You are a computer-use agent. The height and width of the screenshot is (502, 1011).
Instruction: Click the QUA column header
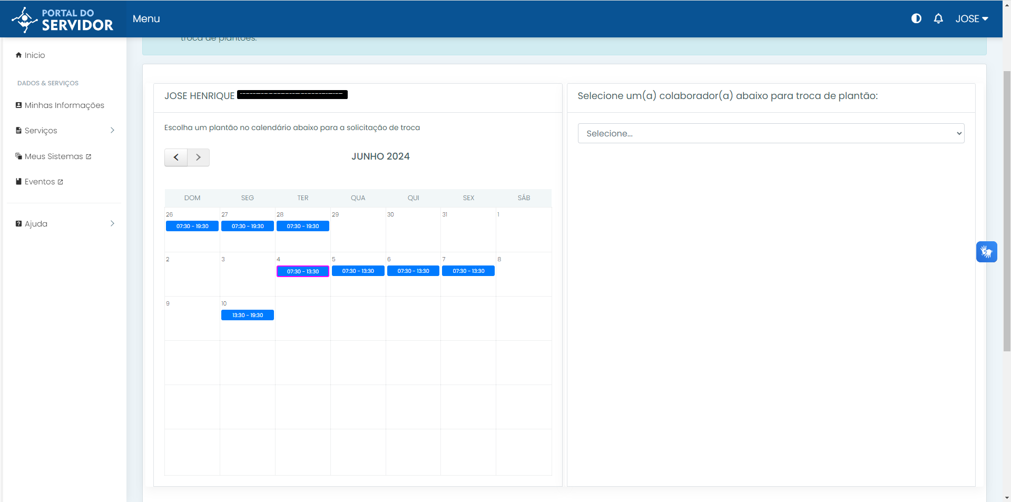click(358, 198)
